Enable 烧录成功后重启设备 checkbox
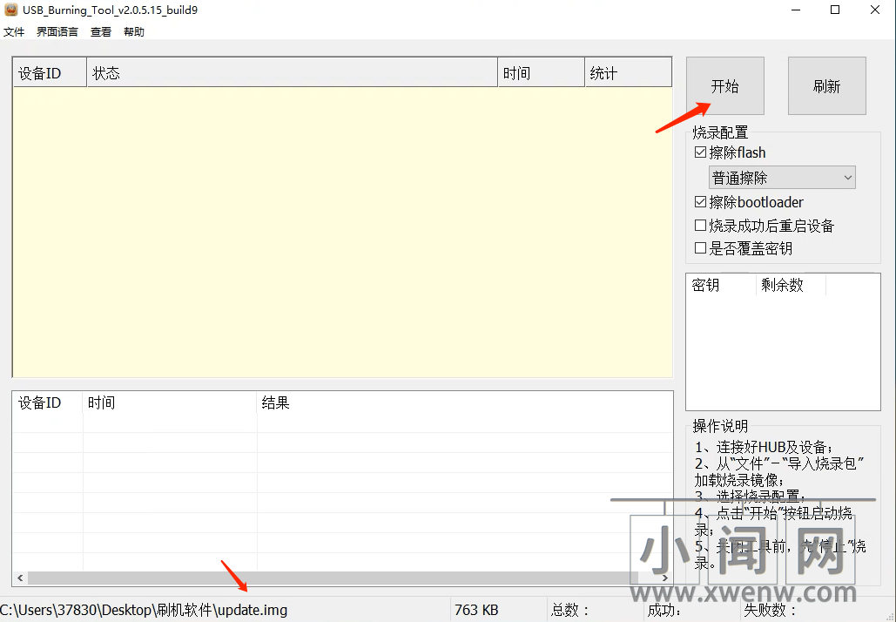This screenshot has width=896, height=622. point(701,226)
